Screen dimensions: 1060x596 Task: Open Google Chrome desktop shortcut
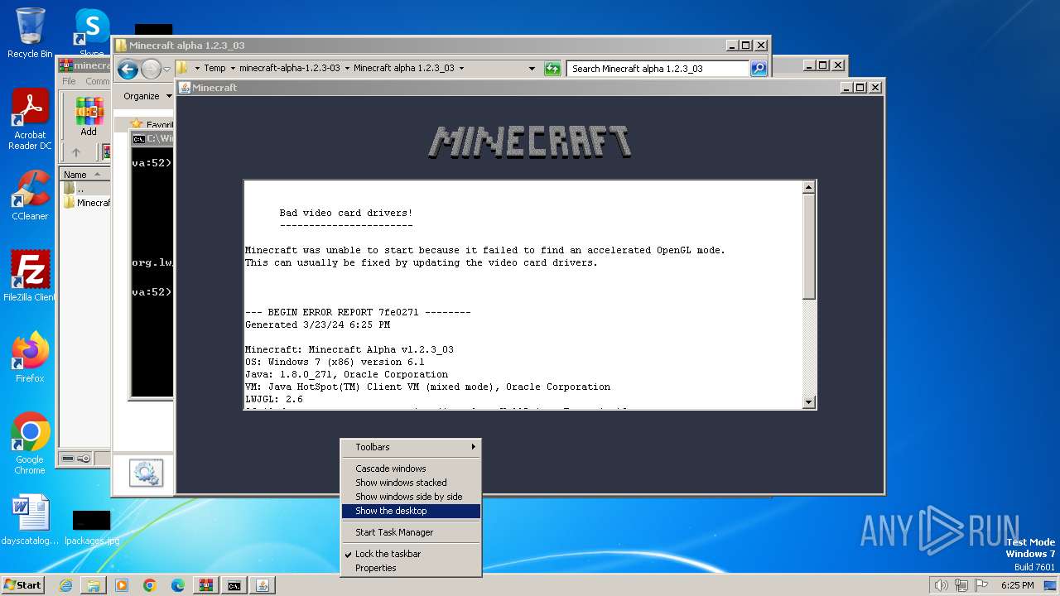[30, 443]
